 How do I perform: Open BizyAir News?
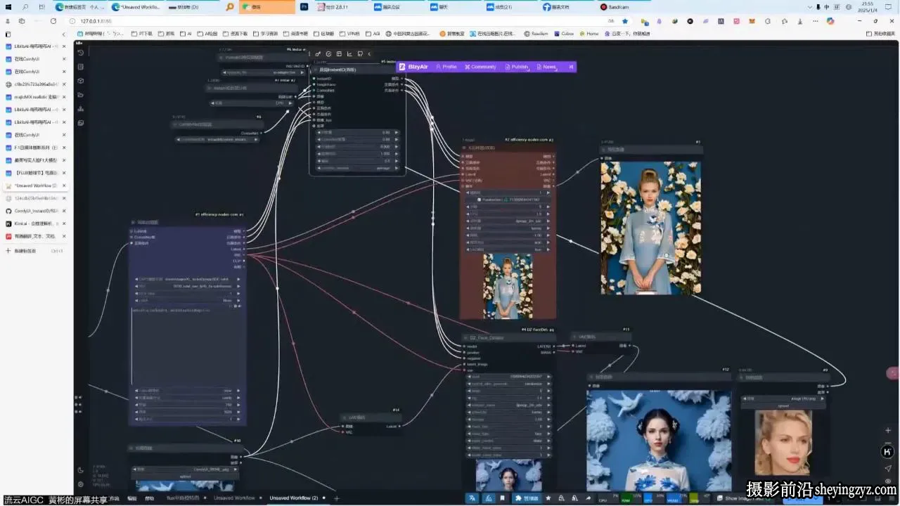[x=546, y=67]
